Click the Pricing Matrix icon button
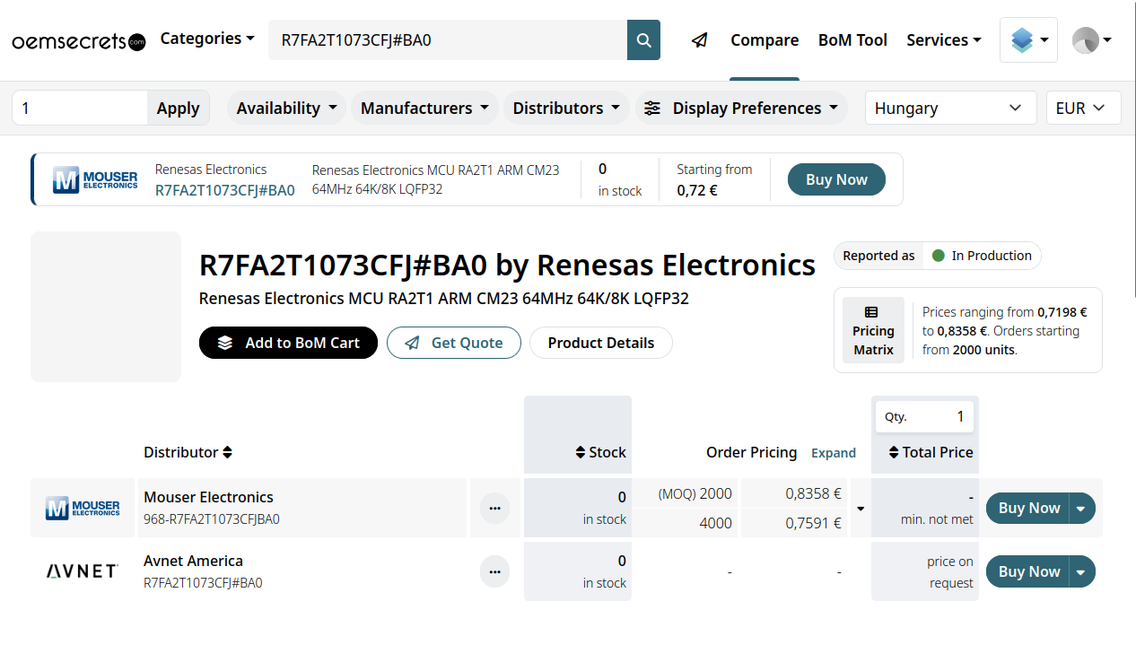Image resolution: width=1136 pixels, height=671 pixels. (873, 330)
